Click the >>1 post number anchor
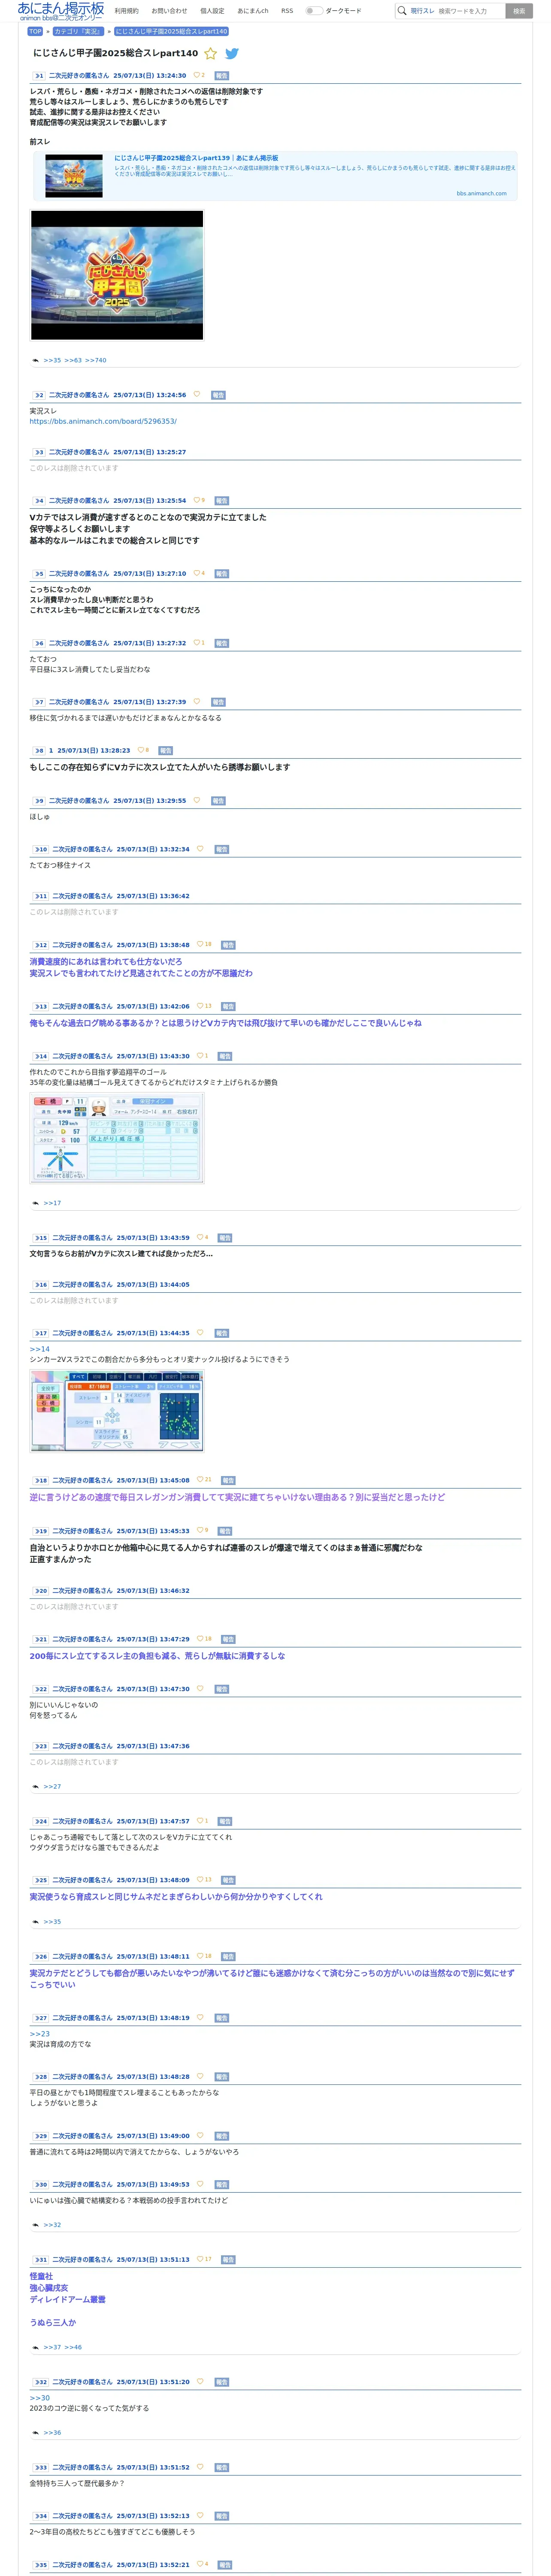Screen dimensions: 551x2576 (39, 75)
